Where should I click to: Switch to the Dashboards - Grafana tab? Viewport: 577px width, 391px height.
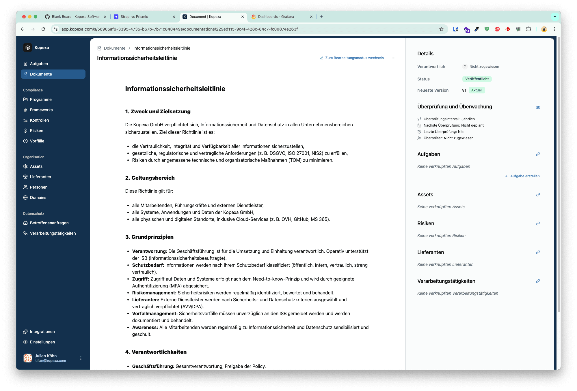276,16
